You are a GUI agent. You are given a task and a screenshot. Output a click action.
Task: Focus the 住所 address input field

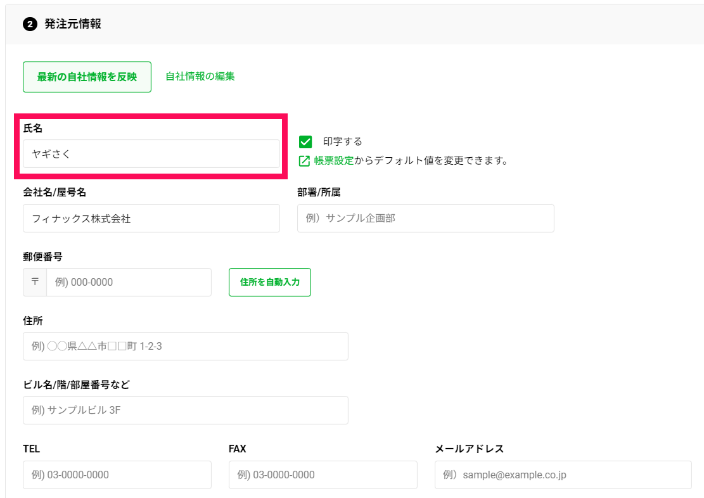pos(185,347)
